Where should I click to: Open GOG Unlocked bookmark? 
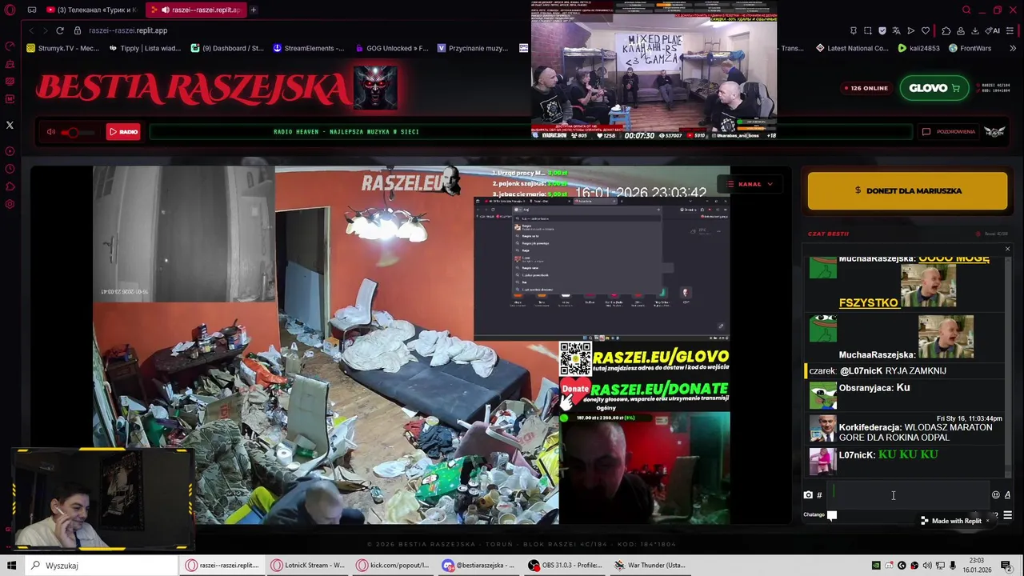392,48
